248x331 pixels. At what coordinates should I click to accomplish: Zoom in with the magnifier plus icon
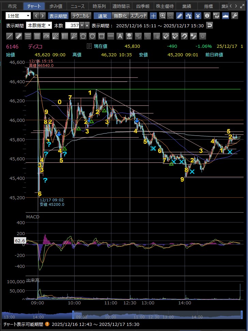162,16
